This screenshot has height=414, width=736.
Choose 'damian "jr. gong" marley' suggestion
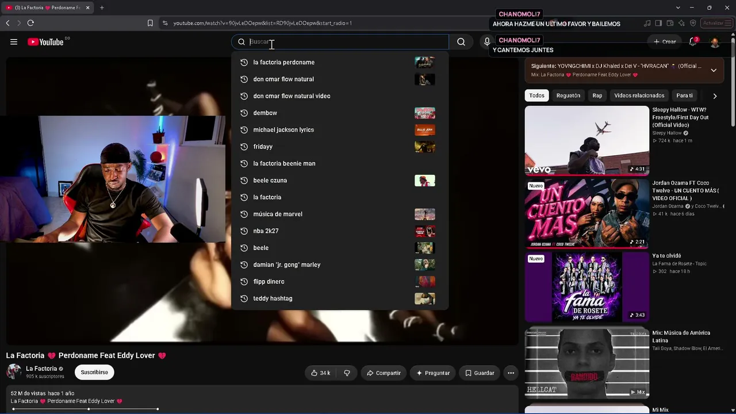[x=339, y=264]
